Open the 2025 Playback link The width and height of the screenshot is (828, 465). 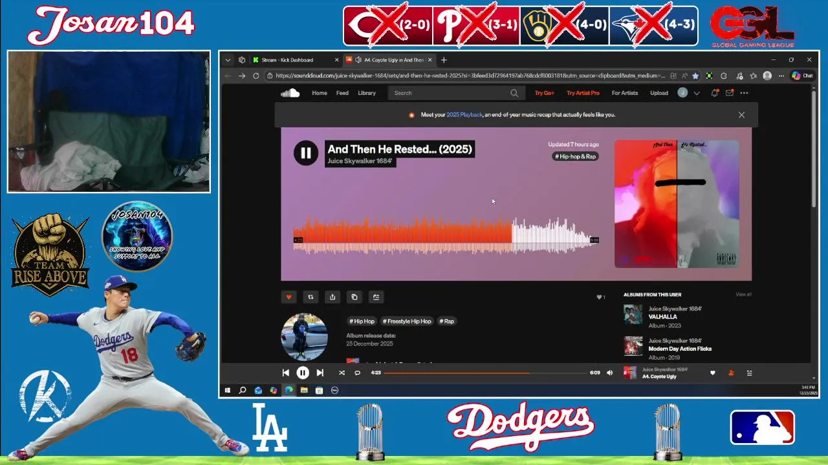tap(464, 115)
